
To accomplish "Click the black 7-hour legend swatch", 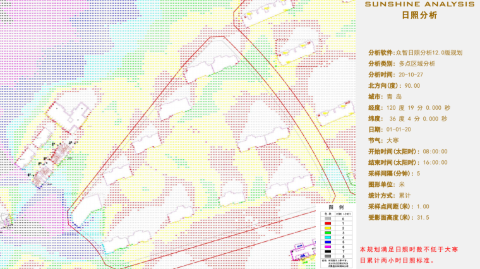I will 328,251.
